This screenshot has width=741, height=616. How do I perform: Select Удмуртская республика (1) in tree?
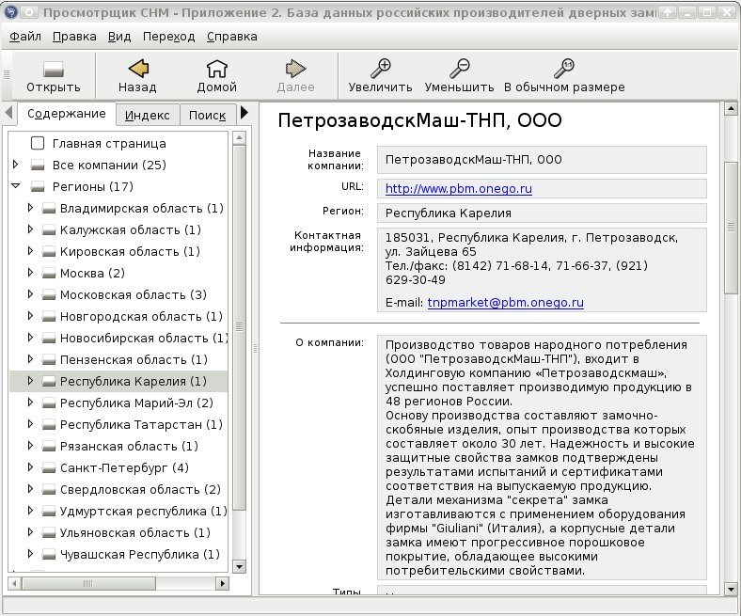[143, 511]
